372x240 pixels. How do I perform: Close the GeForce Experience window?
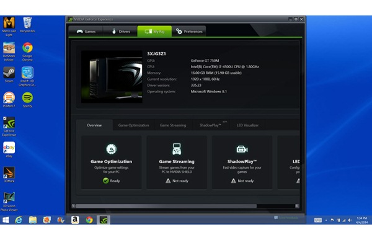[x=301, y=19]
